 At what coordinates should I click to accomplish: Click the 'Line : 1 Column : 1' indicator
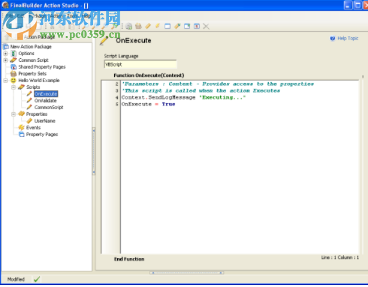click(x=340, y=258)
